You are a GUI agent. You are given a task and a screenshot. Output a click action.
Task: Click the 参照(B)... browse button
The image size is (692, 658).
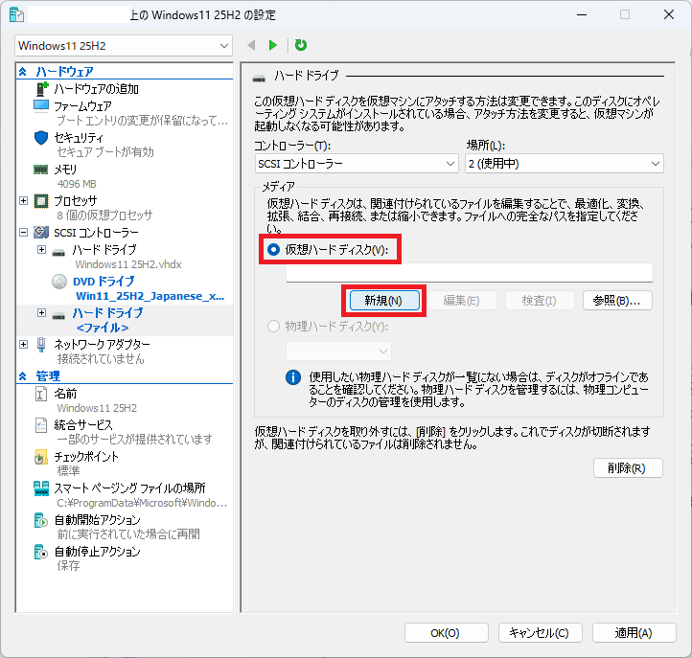pos(617,301)
